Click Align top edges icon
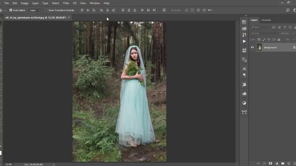Screen dimensions: 296x166 (82, 10)
